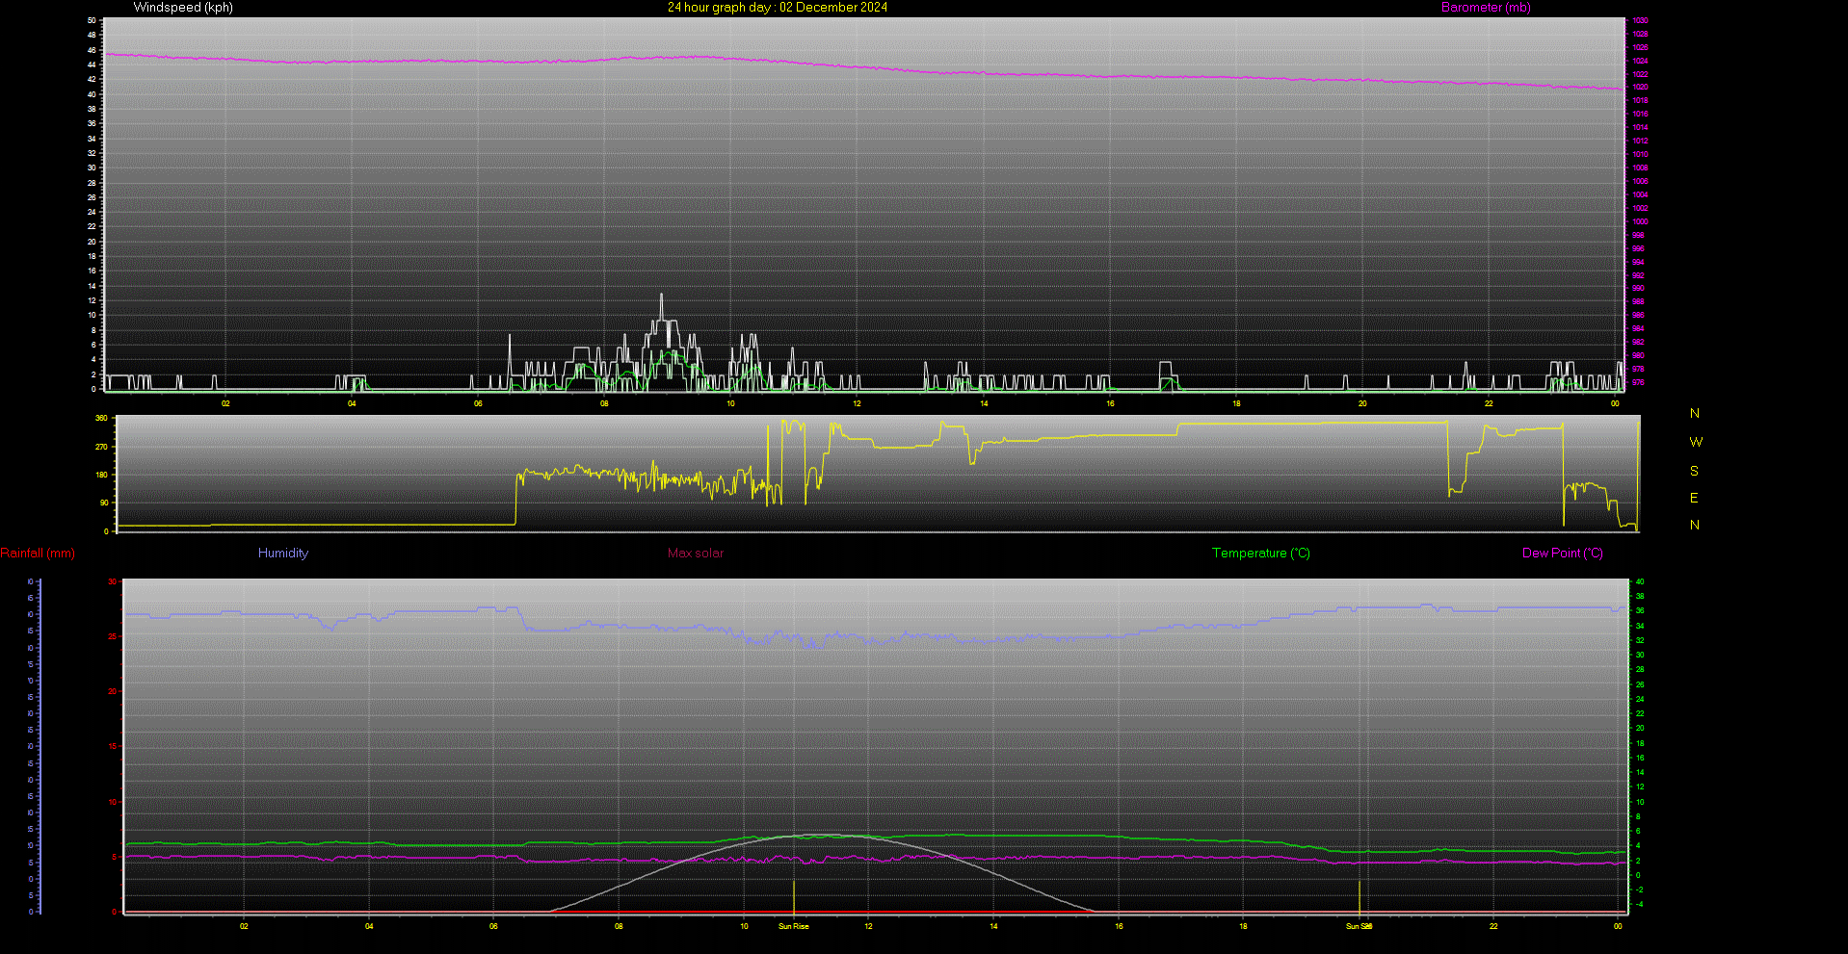The width and height of the screenshot is (1848, 954).
Task: Click the Dew Point (°C) legend label
Action: coord(1563,554)
